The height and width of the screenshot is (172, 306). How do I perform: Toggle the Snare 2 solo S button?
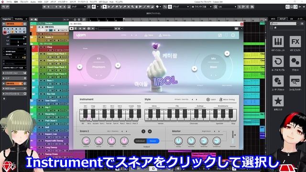pos(143,131)
